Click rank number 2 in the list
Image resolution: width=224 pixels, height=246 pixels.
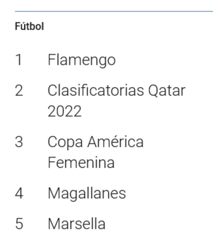click(x=19, y=91)
